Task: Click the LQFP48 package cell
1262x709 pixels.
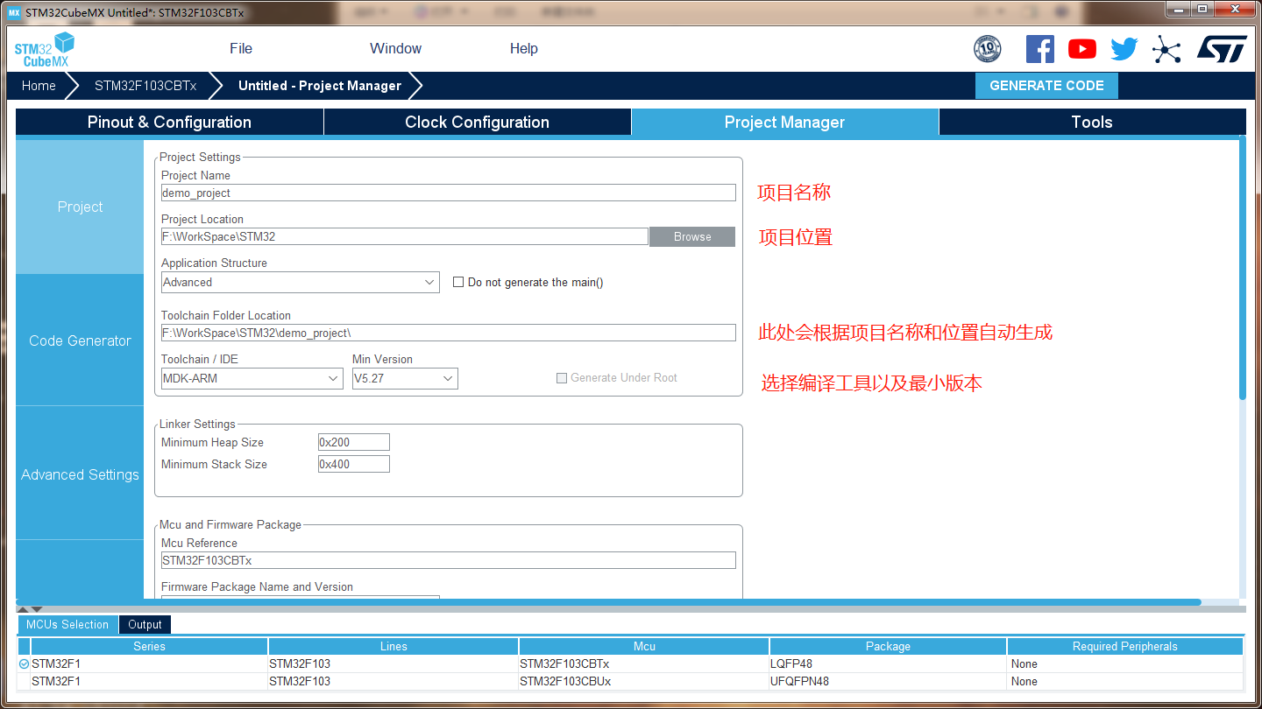Action: point(888,663)
